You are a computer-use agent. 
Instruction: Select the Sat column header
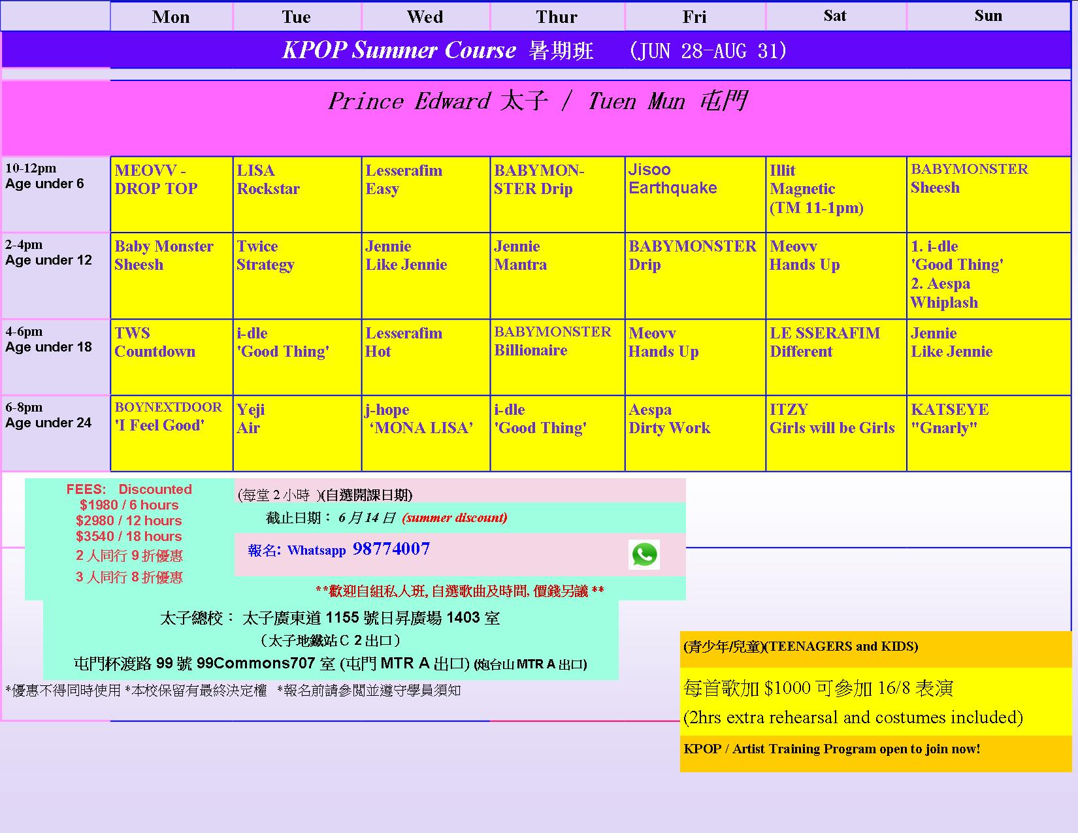pyautogui.click(x=835, y=16)
